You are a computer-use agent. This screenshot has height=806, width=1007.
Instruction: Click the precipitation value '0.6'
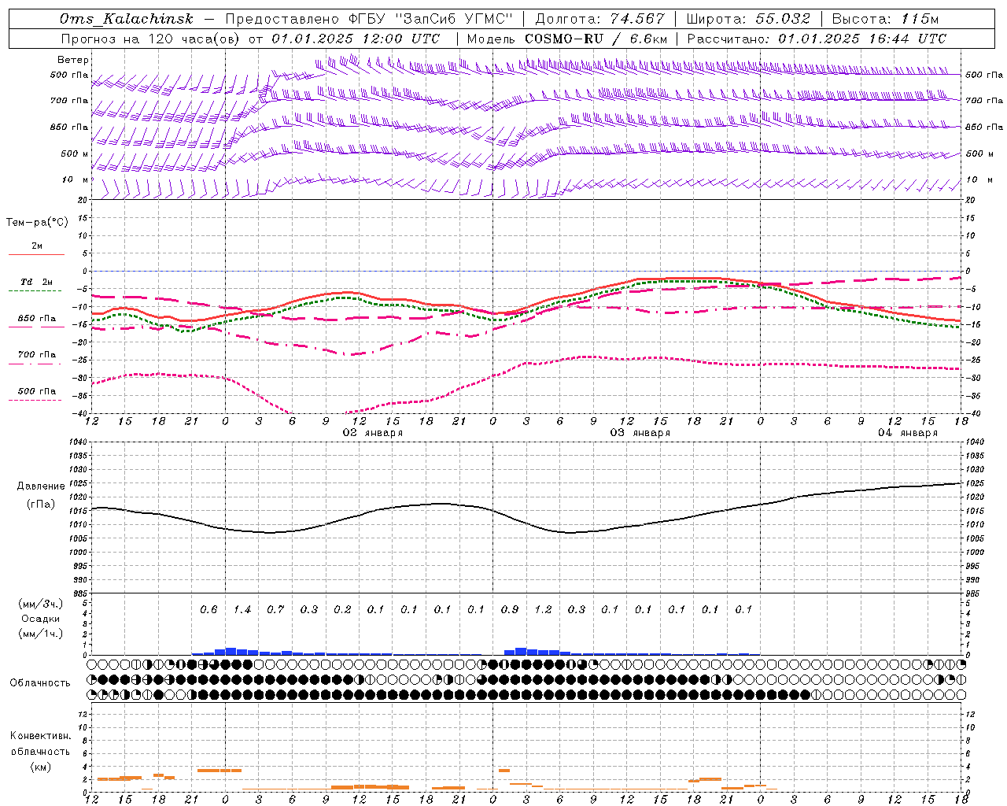pyautogui.click(x=208, y=609)
